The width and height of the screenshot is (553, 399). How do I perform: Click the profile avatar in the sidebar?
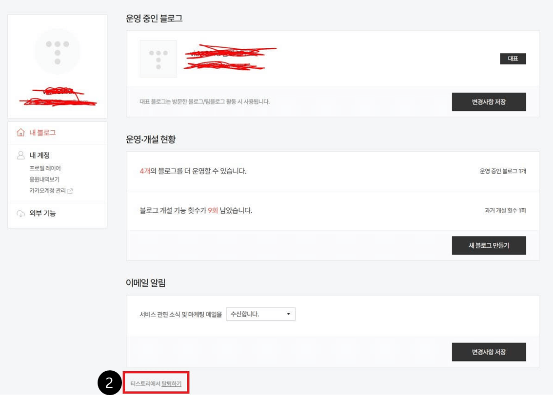(57, 52)
